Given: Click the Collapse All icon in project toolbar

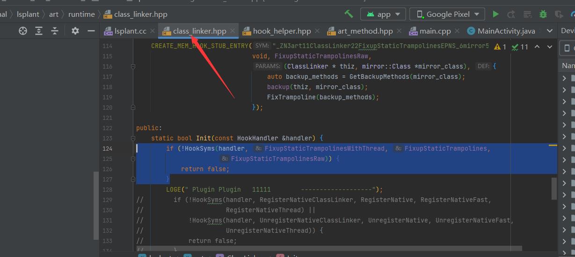Looking at the screenshot, I should click(x=55, y=31).
